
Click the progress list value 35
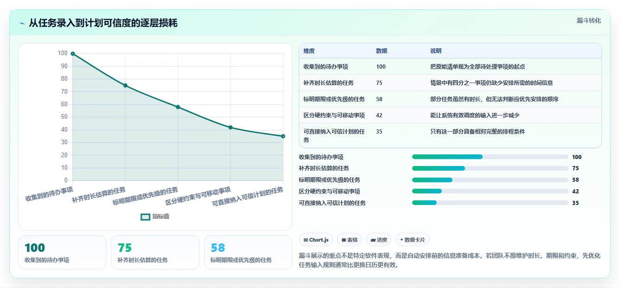[x=575, y=203]
